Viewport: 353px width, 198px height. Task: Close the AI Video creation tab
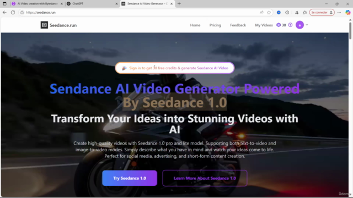click(61, 4)
